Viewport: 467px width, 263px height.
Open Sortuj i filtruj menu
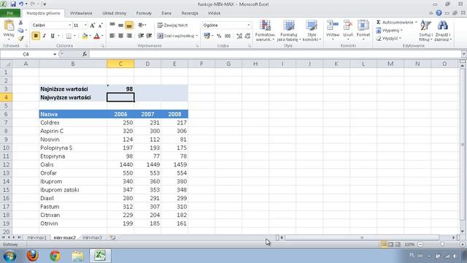[425, 31]
